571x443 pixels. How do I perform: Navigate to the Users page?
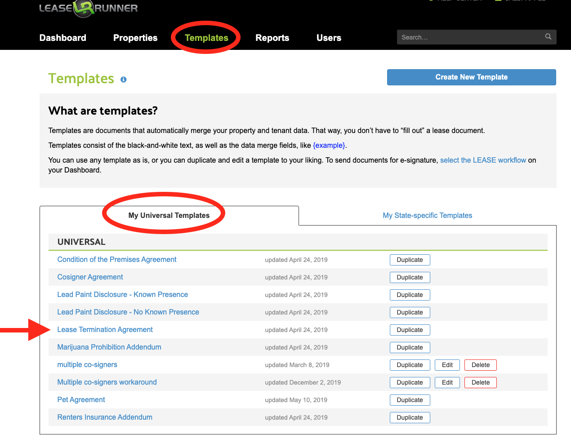point(329,38)
